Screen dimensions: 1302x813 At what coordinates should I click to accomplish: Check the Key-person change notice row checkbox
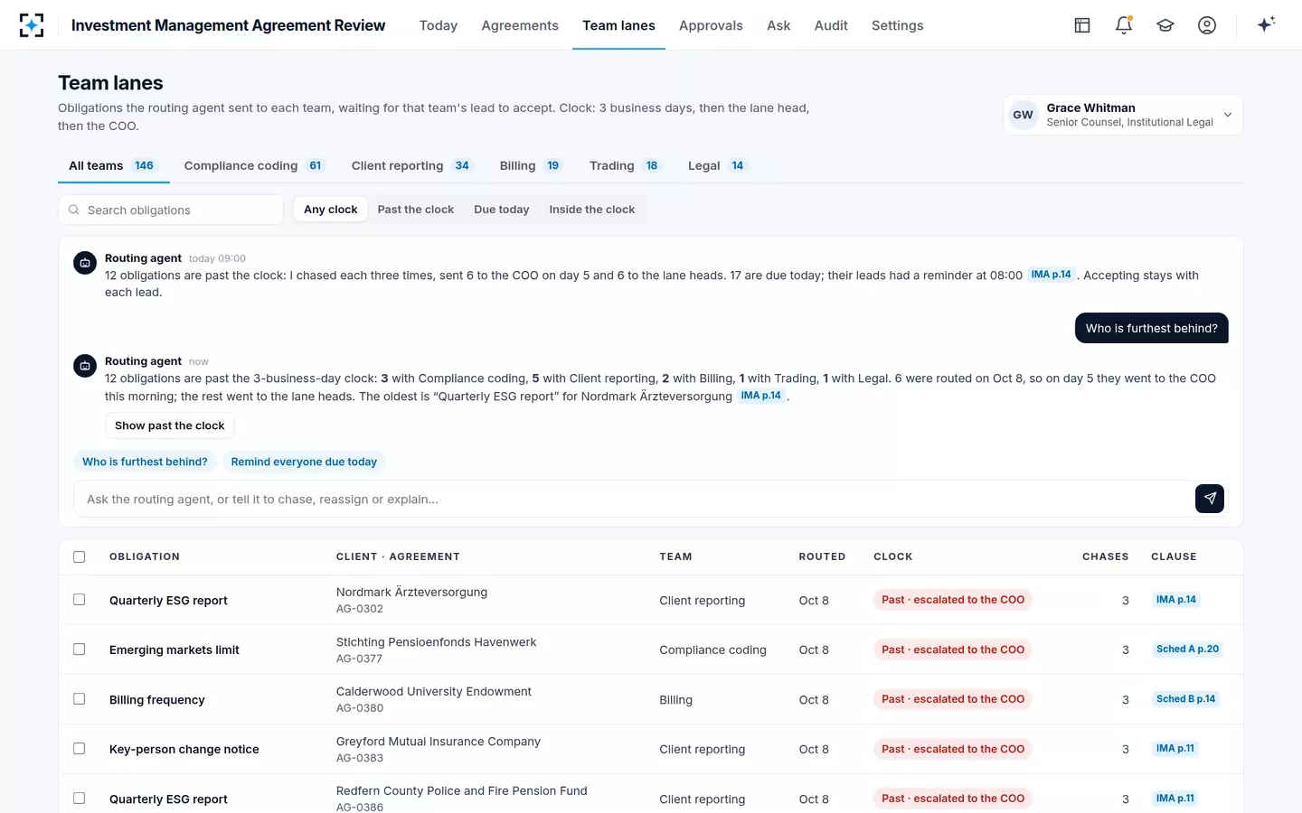[x=80, y=749]
